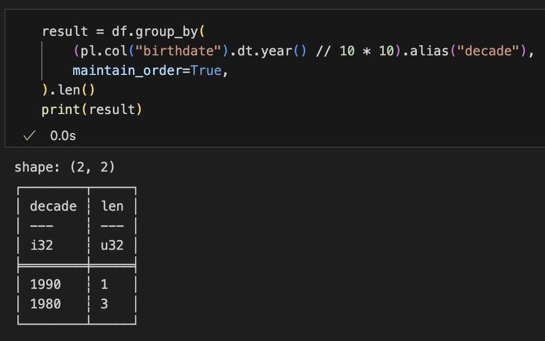Click the print function name
The height and width of the screenshot is (341, 545).
pyautogui.click(x=61, y=110)
